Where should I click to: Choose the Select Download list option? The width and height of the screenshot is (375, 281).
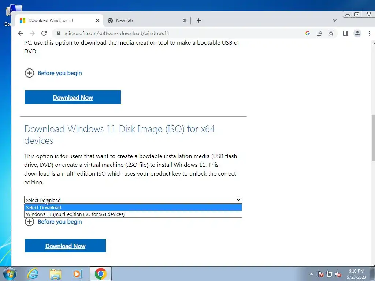coord(133,207)
